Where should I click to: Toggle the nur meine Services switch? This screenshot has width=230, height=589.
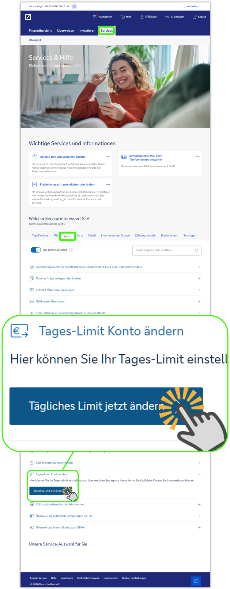[36, 250]
